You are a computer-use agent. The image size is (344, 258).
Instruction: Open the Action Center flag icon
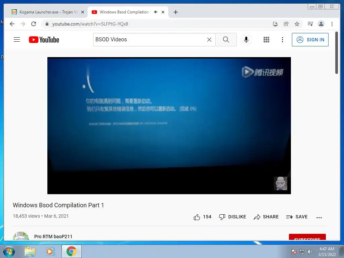coord(294,252)
